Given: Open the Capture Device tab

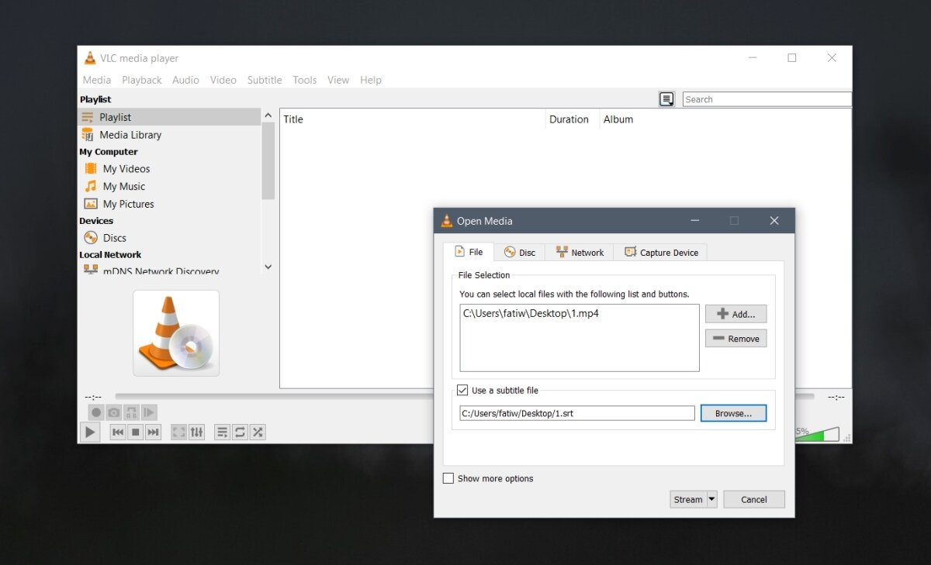Looking at the screenshot, I should point(660,253).
